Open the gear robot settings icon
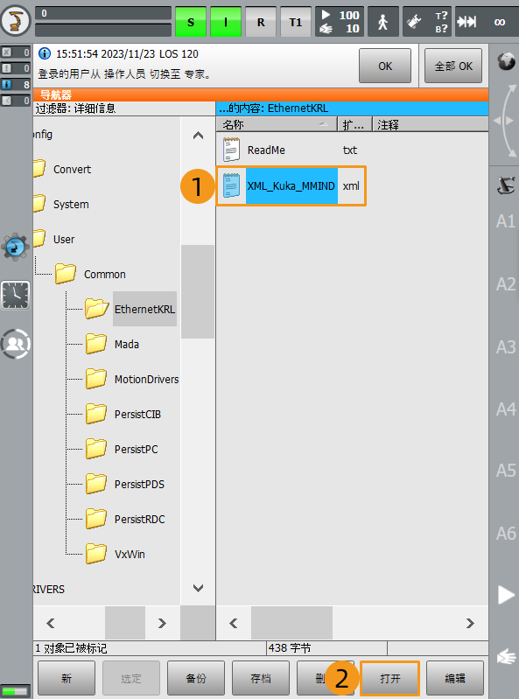The image size is (519, 699). coord(15,247)
